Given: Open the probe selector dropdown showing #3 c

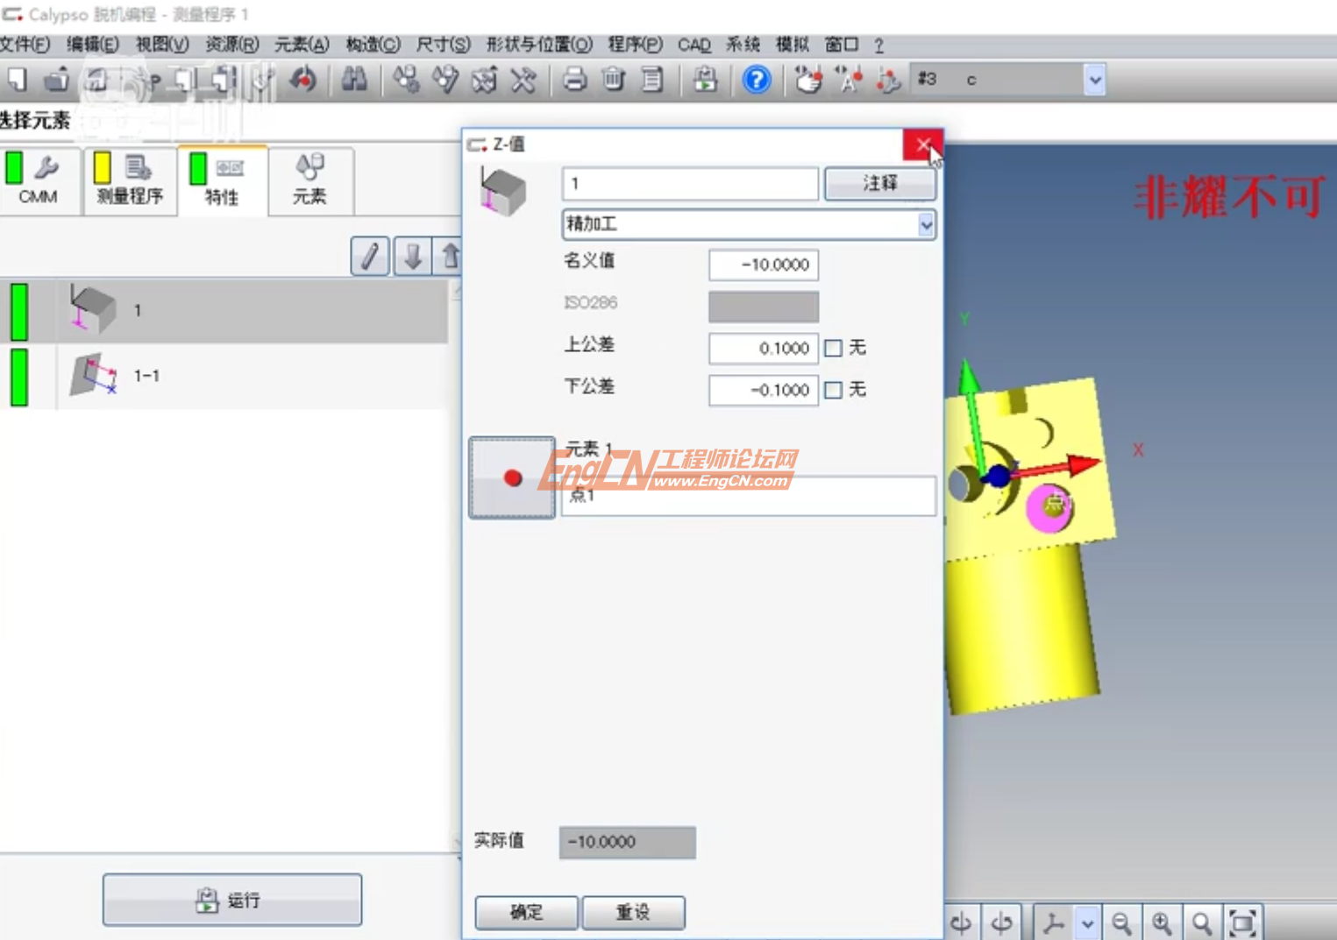Looking at the screenshot, I should pos(1095,80).
